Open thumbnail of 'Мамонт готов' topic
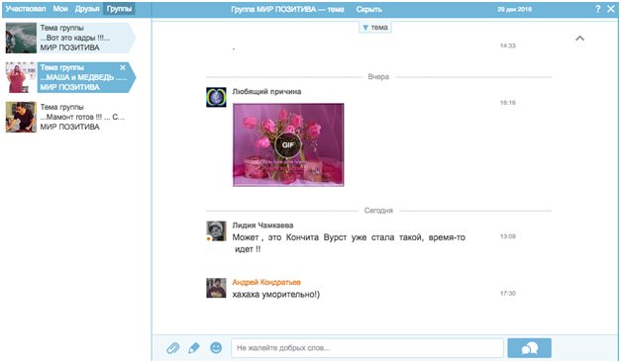The height and width of the screenshot is (363, 621). pos(21,117)
